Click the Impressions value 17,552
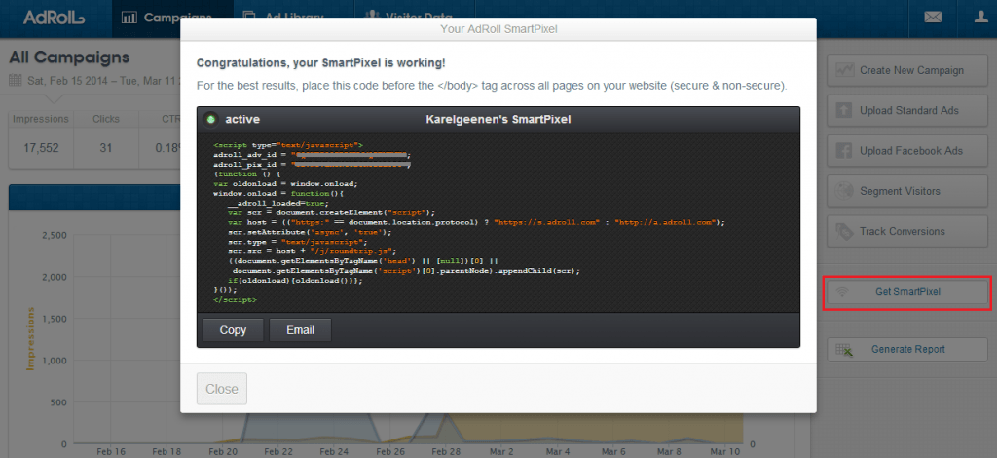Image resolution: width=997 pixels, height=458 pixels. click(41, 148)
